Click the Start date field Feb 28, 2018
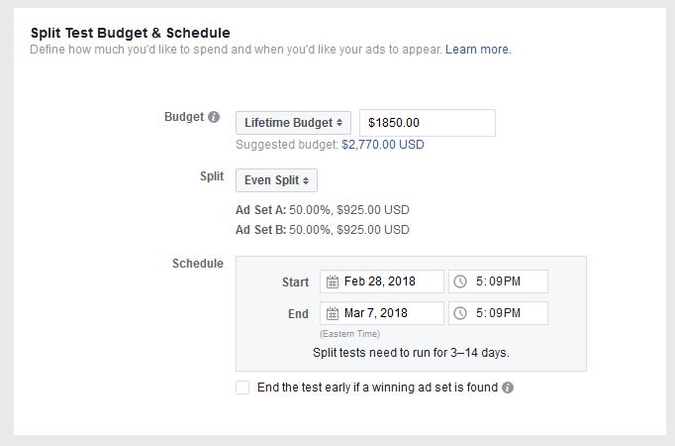The height and width of the screenshot is (446, 675). [382, 281]
